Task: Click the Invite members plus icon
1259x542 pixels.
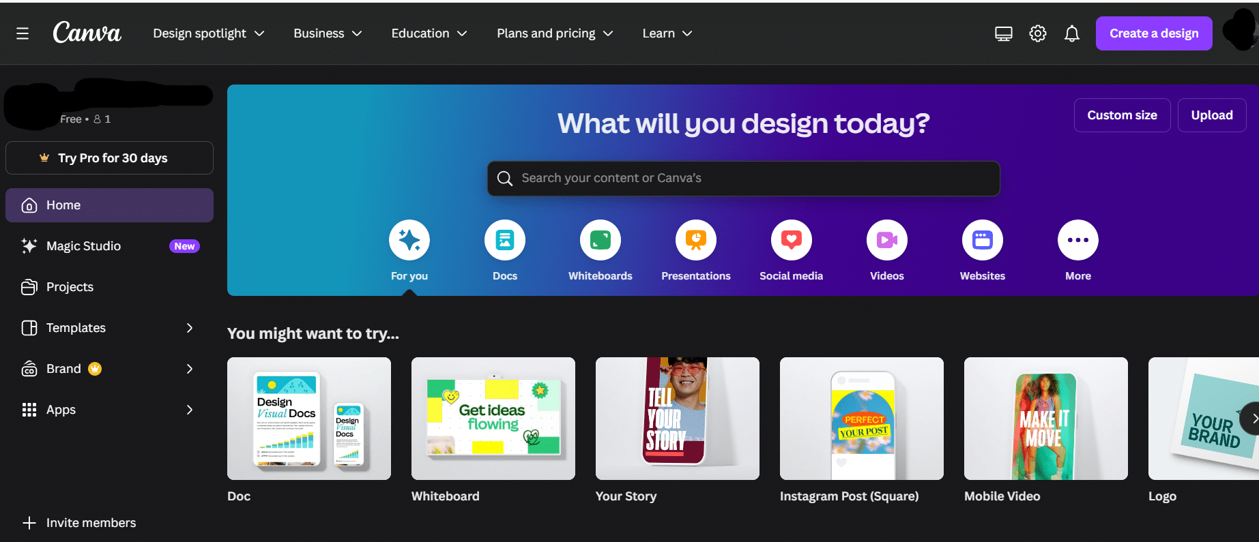Action: (x=29, y=523)
